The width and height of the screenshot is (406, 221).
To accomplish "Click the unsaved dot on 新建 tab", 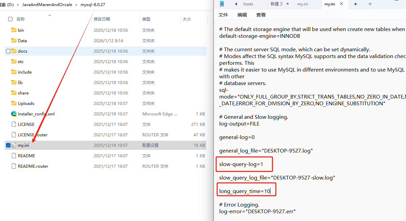I will click(x=288, y=4).
